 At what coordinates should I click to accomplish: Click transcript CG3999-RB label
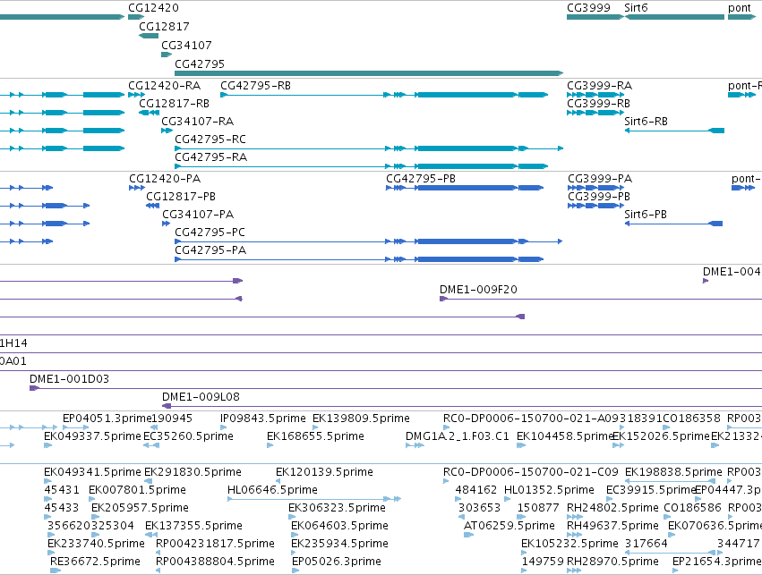coord(599,104)
